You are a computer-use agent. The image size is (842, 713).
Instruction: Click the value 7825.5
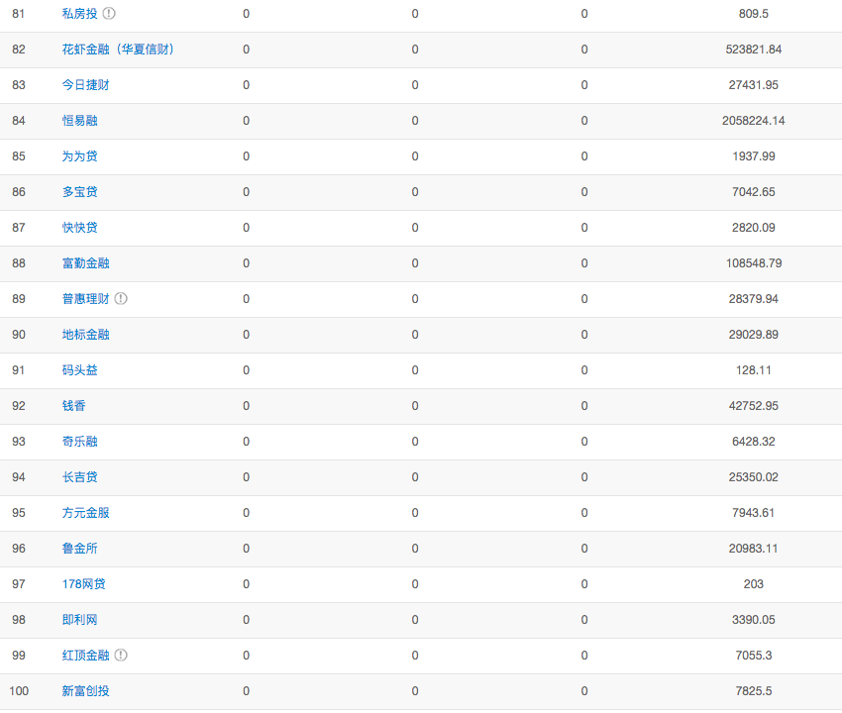pyautogui.click(x=754, y=691)
